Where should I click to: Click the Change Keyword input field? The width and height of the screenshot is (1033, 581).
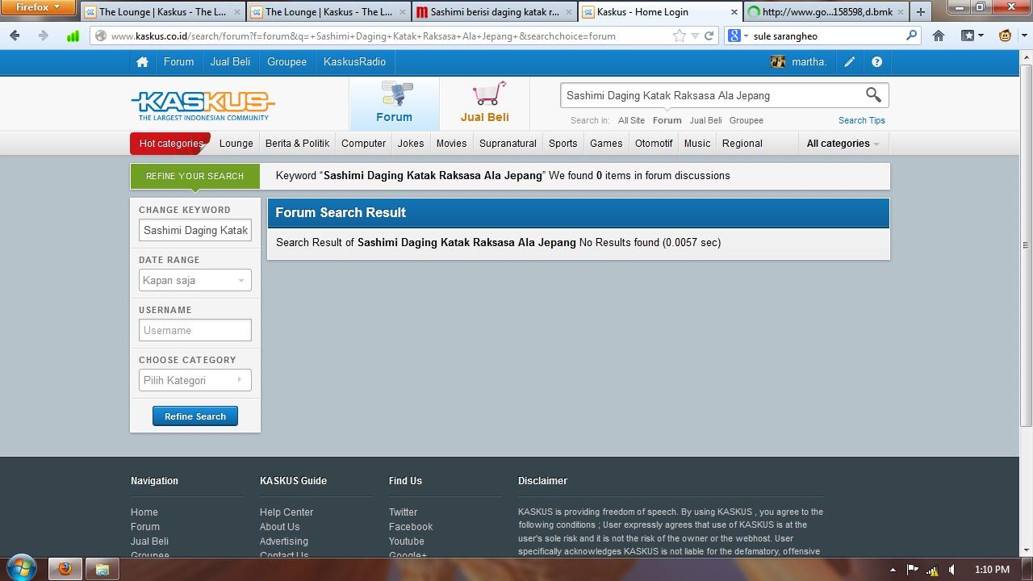195,230
